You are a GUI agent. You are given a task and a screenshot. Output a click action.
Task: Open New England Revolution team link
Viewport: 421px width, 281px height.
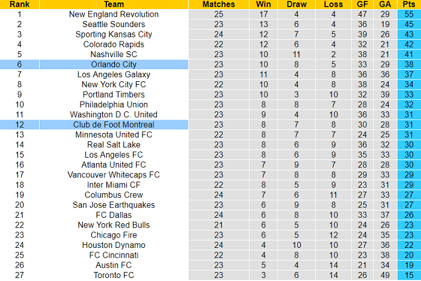click(114, 14)
